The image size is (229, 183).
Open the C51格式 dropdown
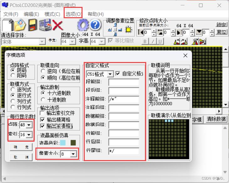click(110, 74)
